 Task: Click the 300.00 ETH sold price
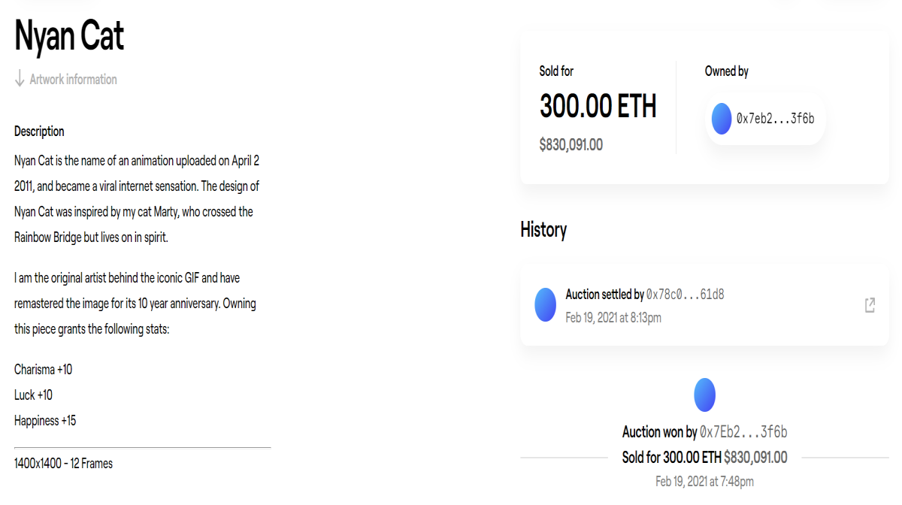[x=598, y=106]
